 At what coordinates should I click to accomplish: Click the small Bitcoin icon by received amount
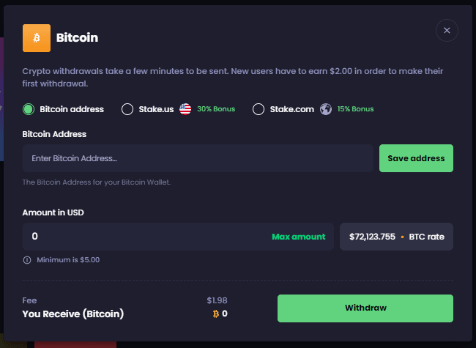215,314
